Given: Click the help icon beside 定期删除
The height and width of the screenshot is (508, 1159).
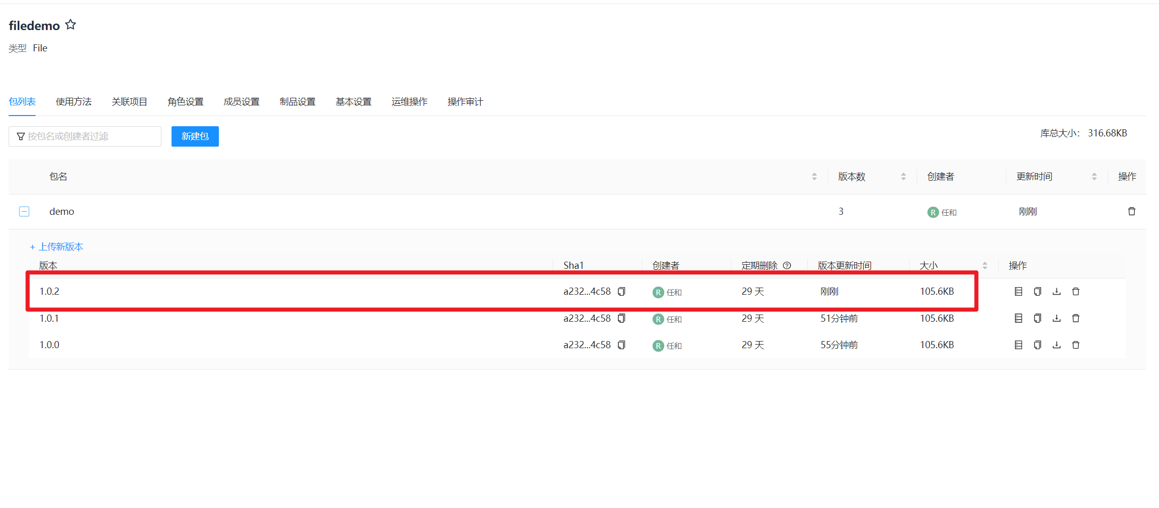Looking at the screenshot, I should 787,266.
